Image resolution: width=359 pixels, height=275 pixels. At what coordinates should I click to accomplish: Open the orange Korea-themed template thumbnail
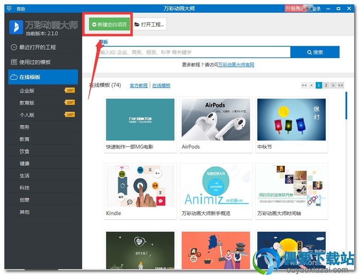[x=216, y=250]
